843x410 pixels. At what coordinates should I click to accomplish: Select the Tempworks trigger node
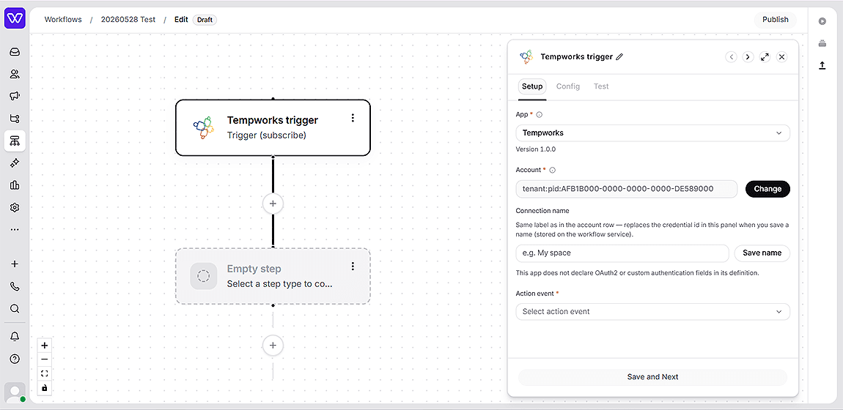273,127
